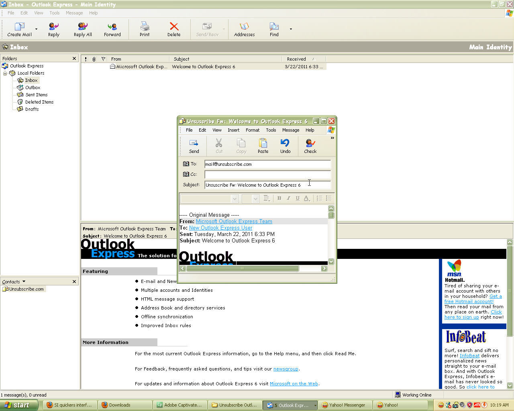
Task: Select Outlook Express root in folder tree
Action: tap(27, 66)
